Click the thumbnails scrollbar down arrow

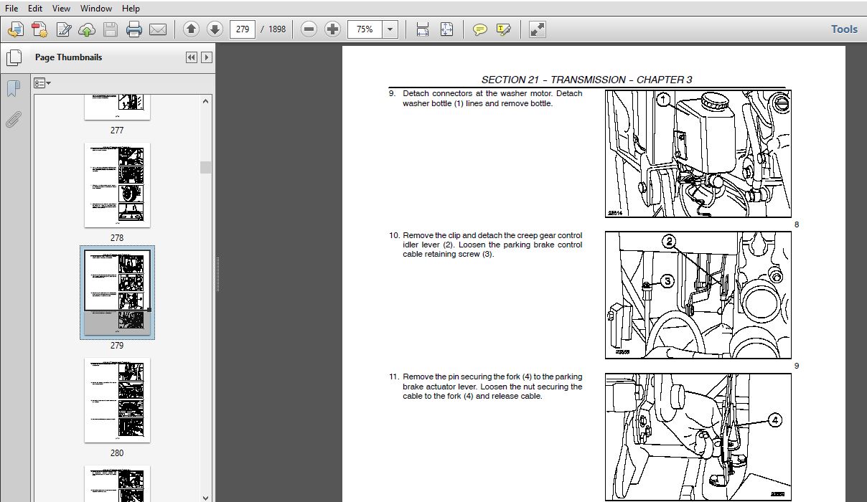206,496
